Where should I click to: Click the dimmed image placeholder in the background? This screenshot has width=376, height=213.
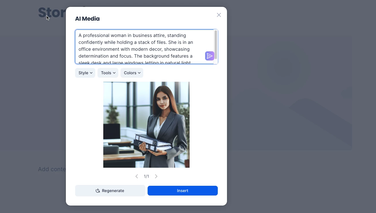(x=289, y=93)
